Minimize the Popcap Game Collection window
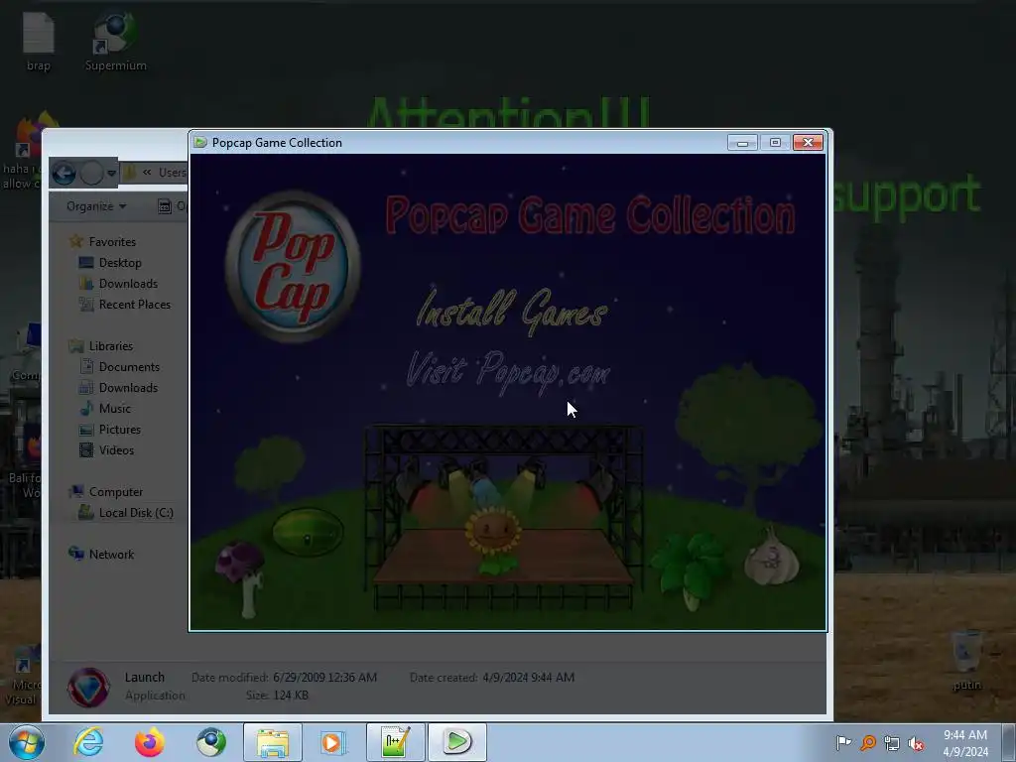1016x762 pixels. pyautogui.click(x=742, y=143)
